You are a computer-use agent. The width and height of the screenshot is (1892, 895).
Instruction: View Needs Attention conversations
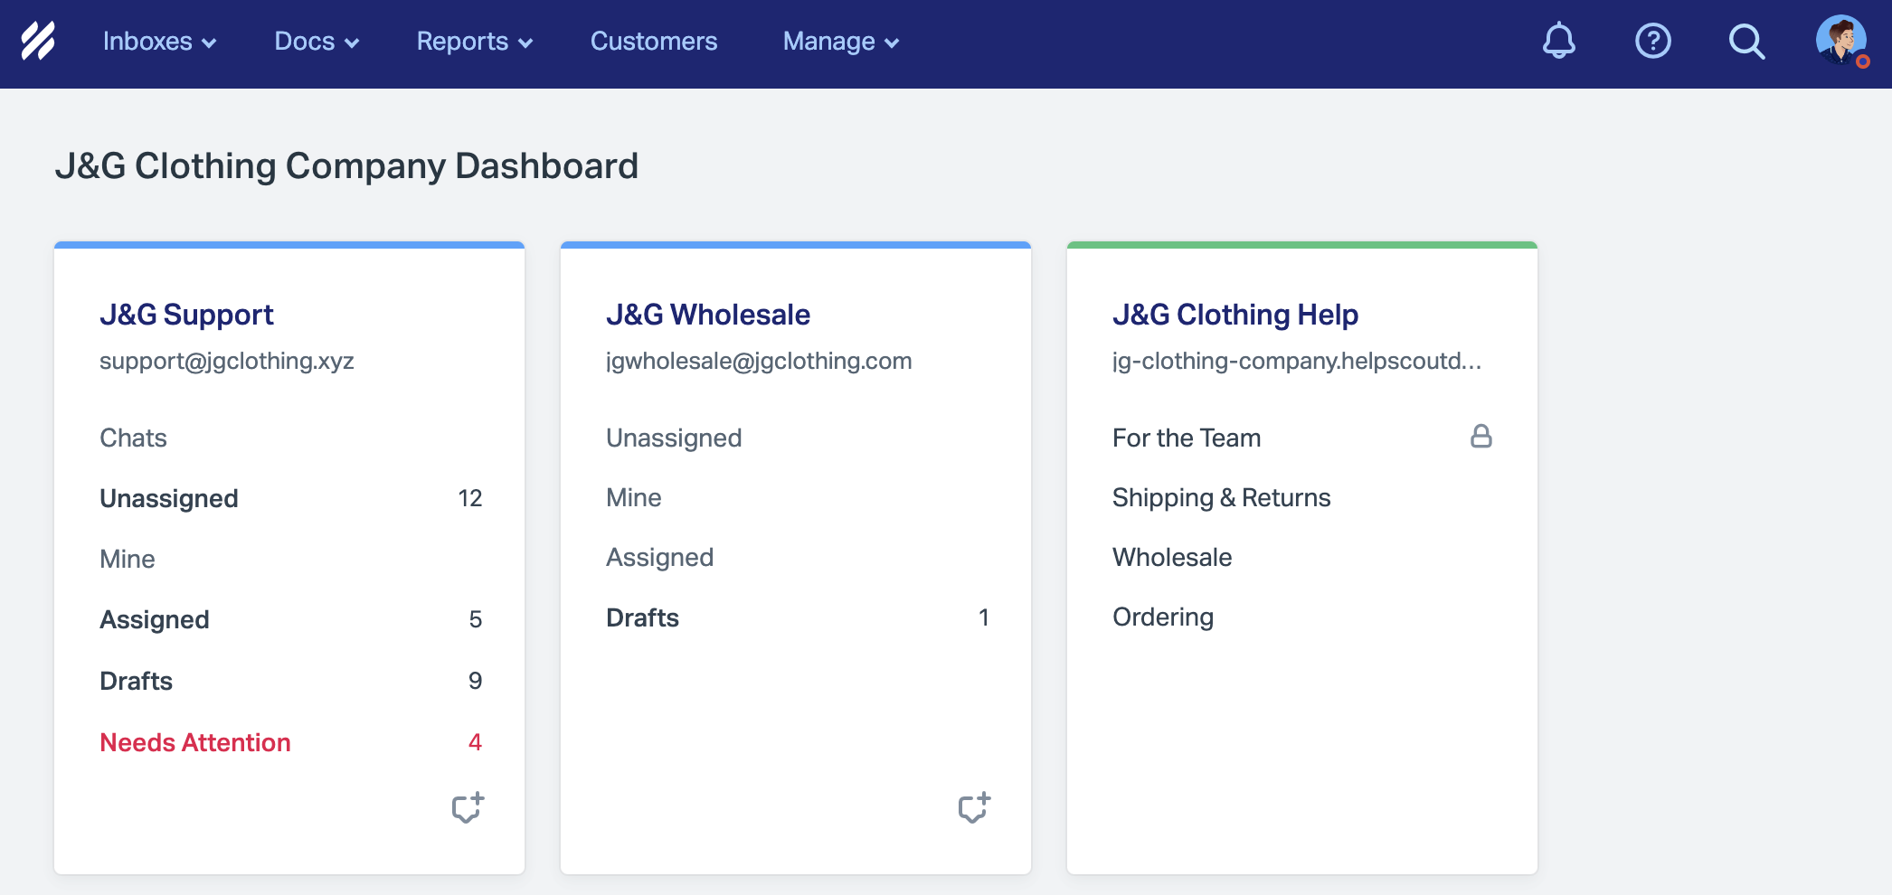point(194,741)
